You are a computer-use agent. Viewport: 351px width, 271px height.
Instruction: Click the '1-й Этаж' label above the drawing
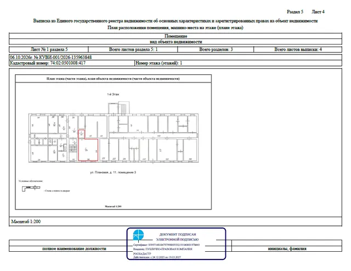tap(113, 94)
